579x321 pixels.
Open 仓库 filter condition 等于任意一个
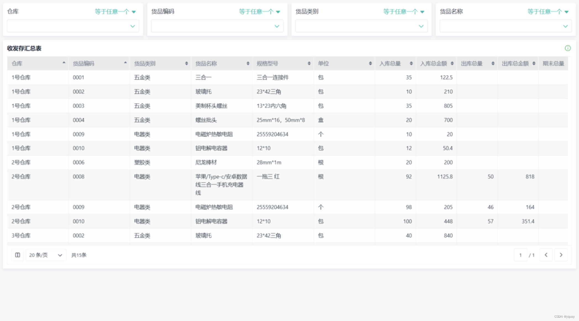(115, 12)
